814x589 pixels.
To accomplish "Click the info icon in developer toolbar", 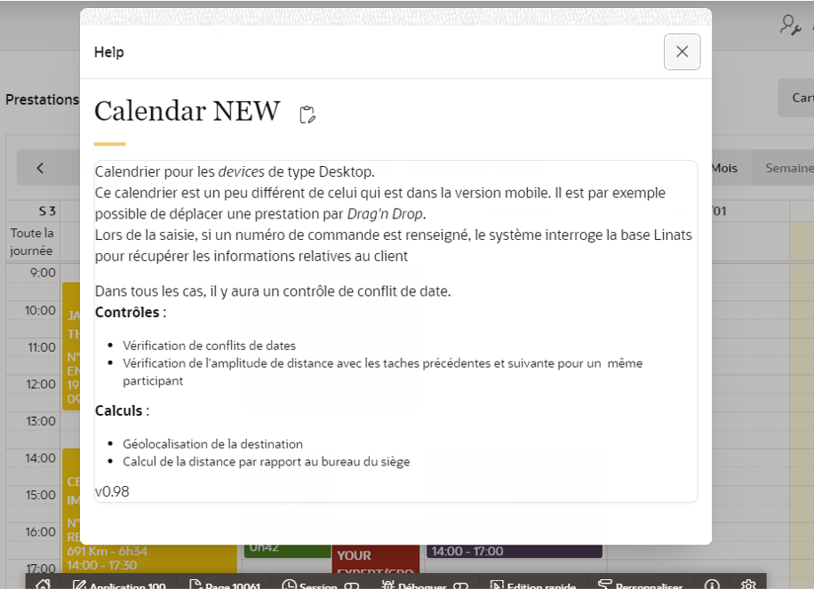I will click(712, 585).
